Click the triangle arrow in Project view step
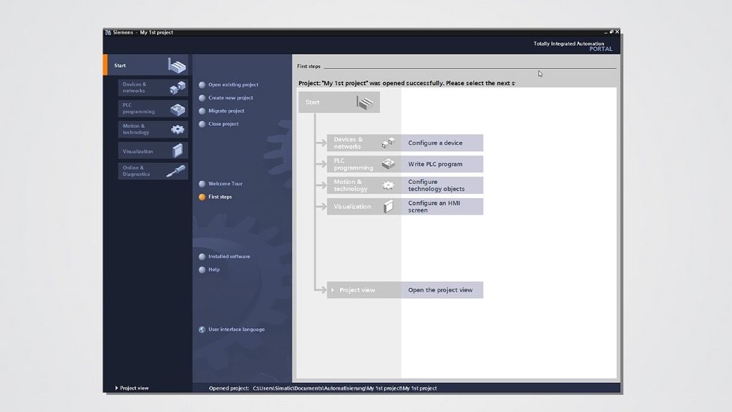 pyautogui.click(x=333, y=290)
